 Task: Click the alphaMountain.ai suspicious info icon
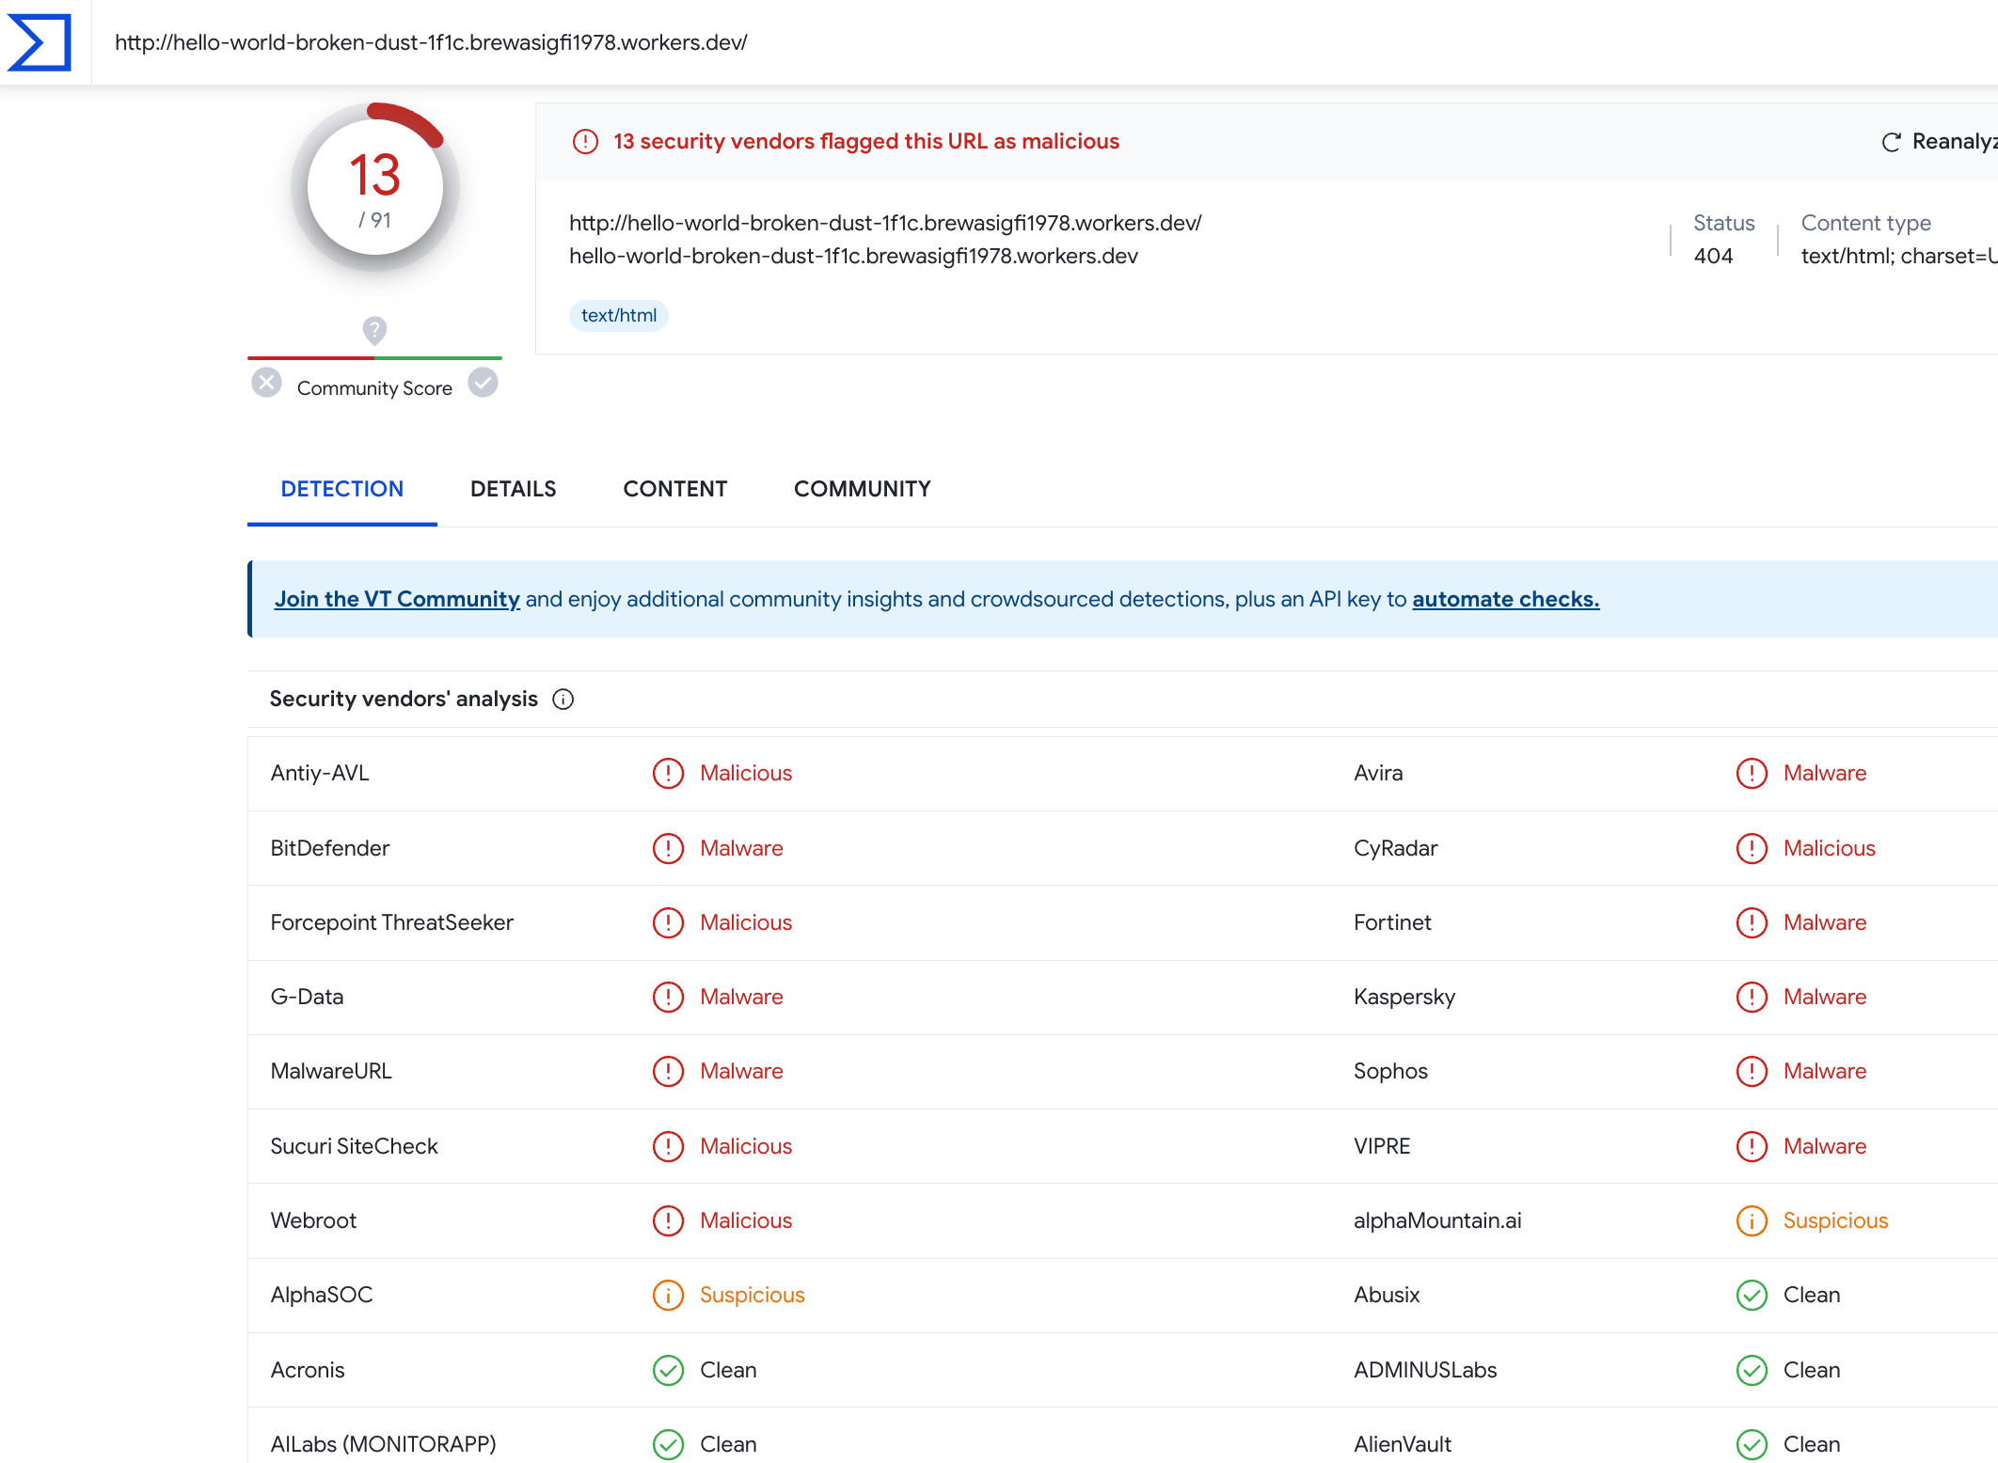[x=1752, y=1220]
